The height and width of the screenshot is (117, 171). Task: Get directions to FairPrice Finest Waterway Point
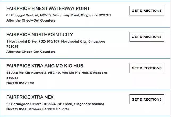[x=147, y=11]
